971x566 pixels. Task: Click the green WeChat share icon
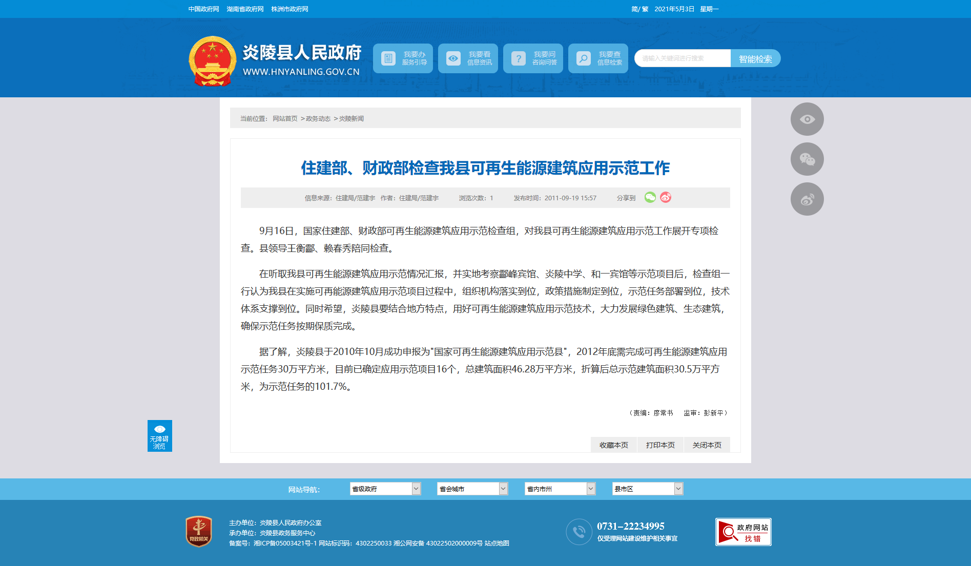[x=650, y=197]
